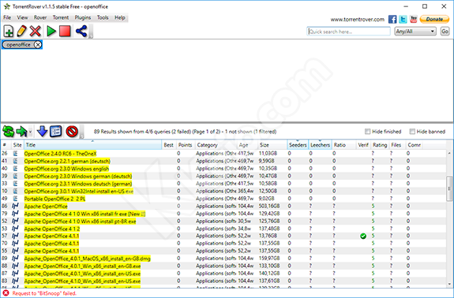Select OpenOffice 2.4.0 RC6 - TheOneX row
The width and height of the screenshot is (454, 298).
tap(223, 154)
